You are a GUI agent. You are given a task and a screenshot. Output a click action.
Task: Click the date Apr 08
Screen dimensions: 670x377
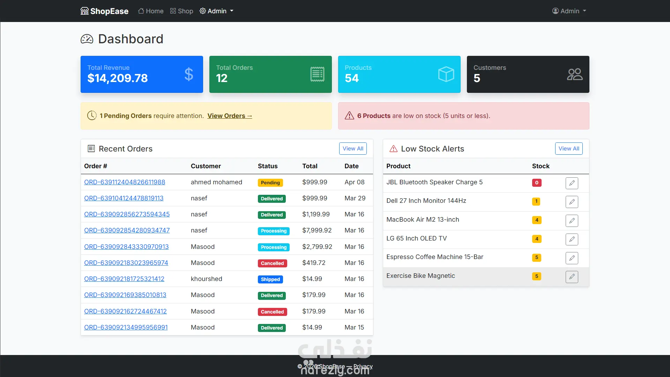355,182
